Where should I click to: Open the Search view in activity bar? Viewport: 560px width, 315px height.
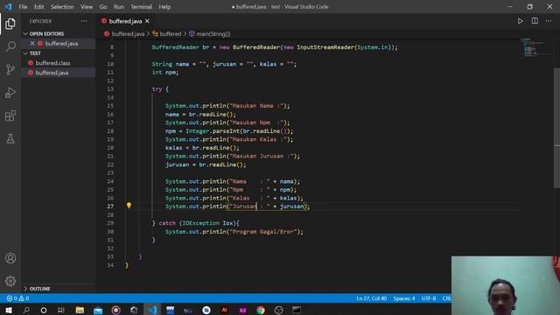10,46
